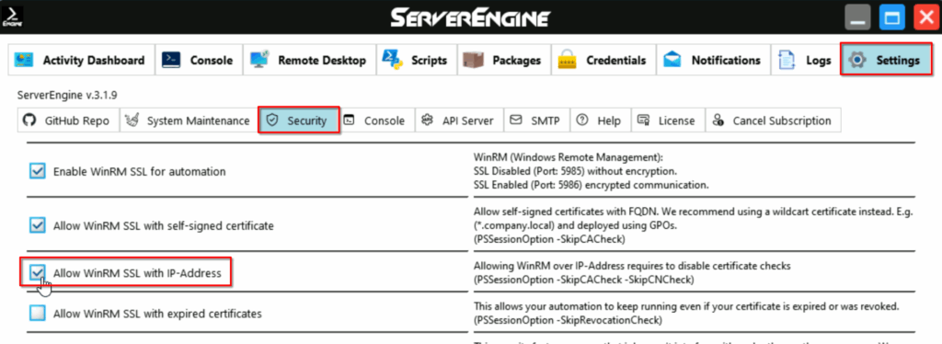Click the '(PSSessionOption -SkipRevocationCheck)' description text
The image size is (942, 344).
click(568, 320)
